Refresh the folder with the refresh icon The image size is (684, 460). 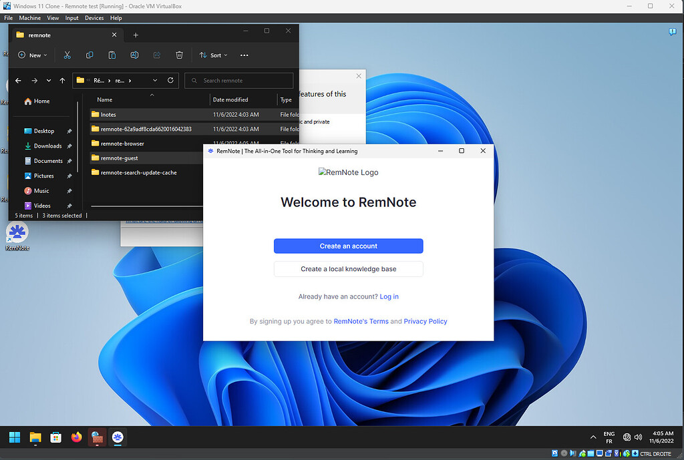tap(172, 80)
